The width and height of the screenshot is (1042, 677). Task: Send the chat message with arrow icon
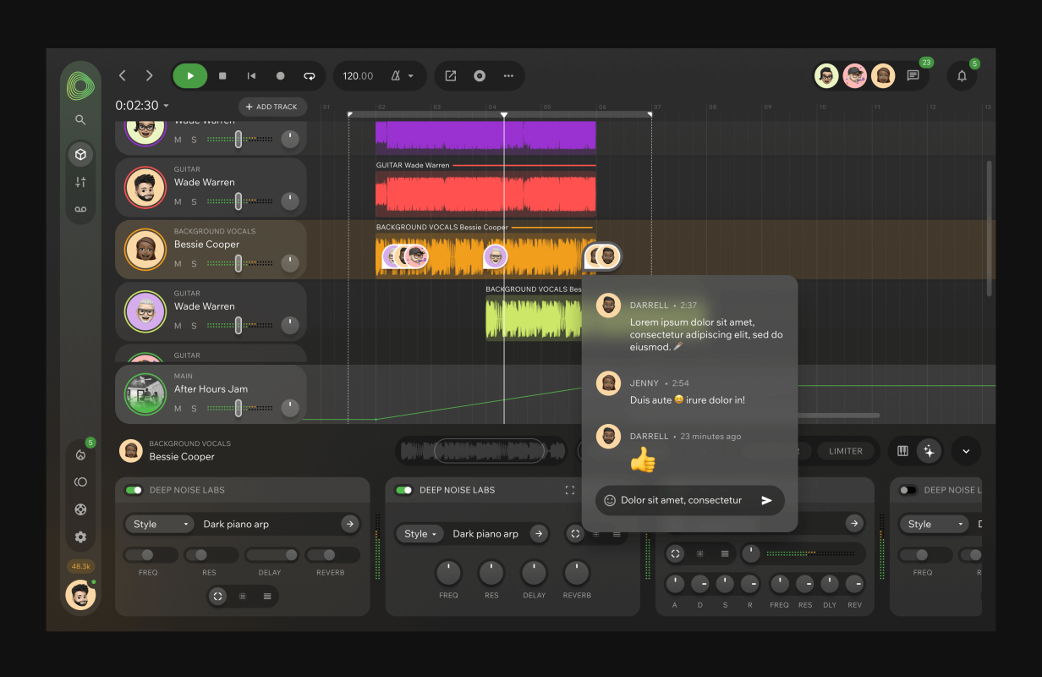click(766, 500)
